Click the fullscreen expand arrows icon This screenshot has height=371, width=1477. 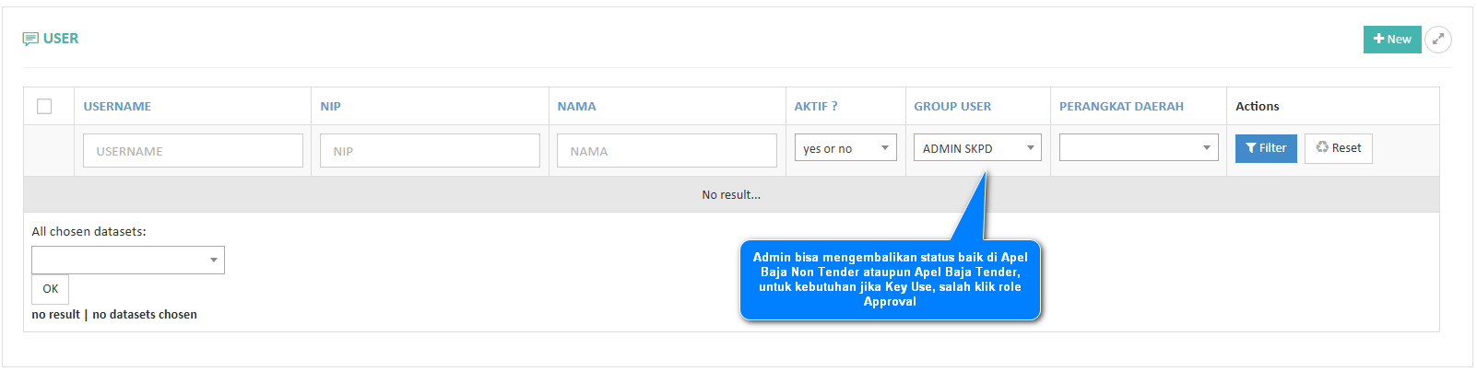pyautogui.click(x=1437, y=40)
